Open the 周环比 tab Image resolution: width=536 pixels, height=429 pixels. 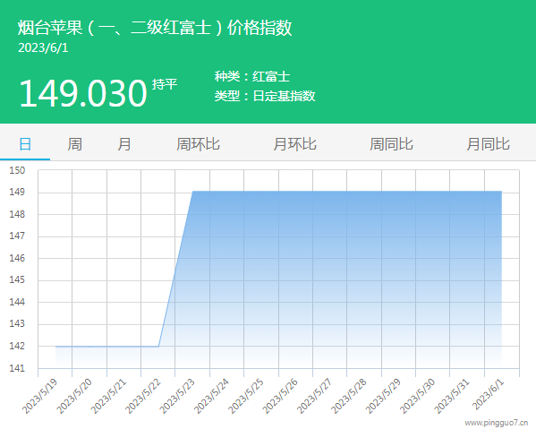(x=198, y=144)
